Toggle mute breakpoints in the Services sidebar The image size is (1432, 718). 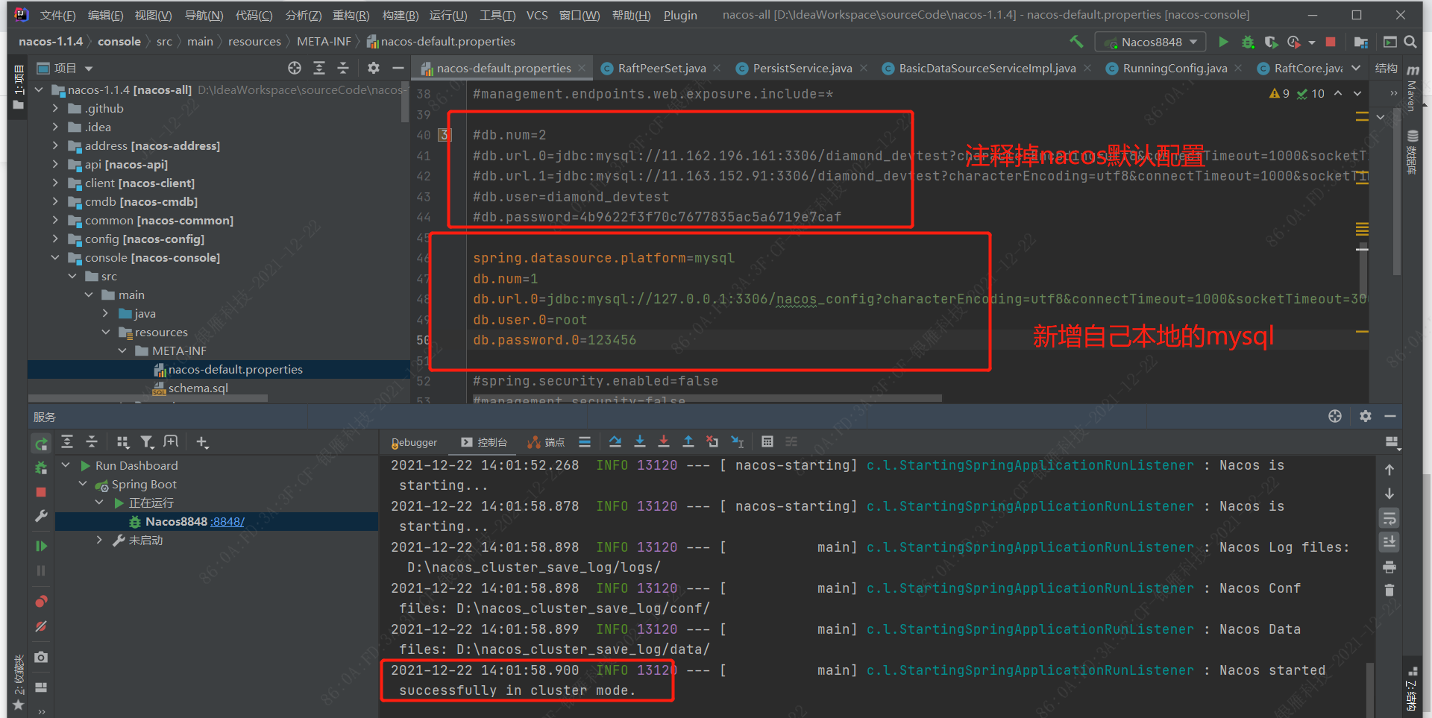pyautogui.click(x=41, y=626)
